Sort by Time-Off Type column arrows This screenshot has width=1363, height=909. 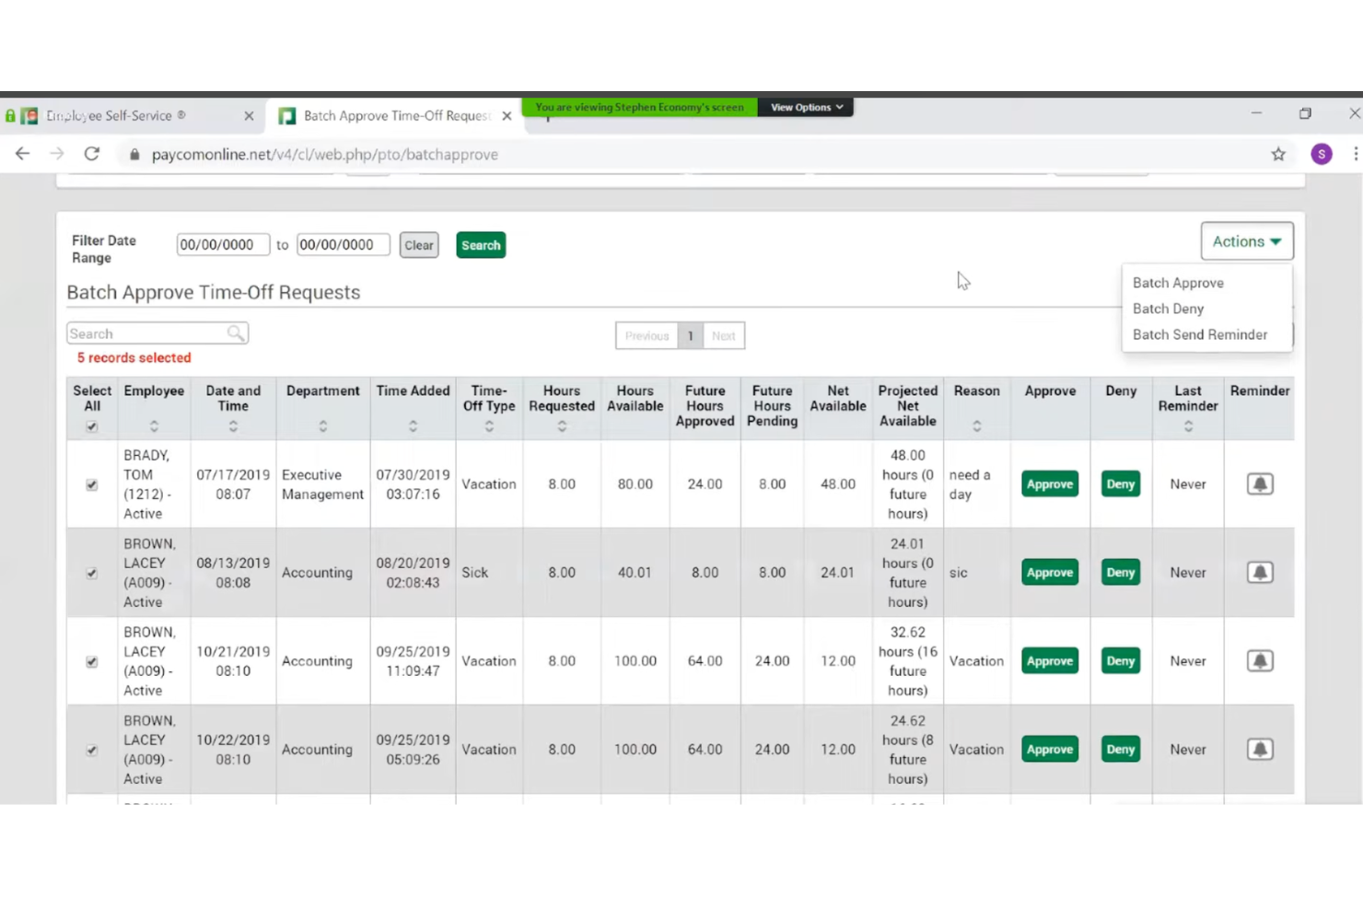pyautogui.click(x=489, y=426)
